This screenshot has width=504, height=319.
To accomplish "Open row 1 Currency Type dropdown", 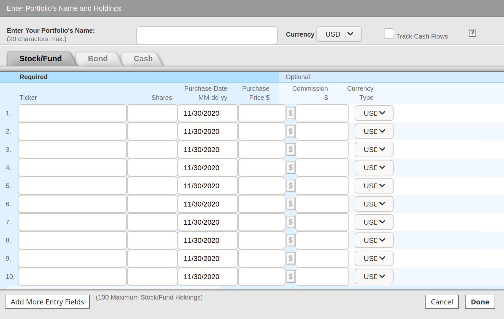I will pos(374,113).
